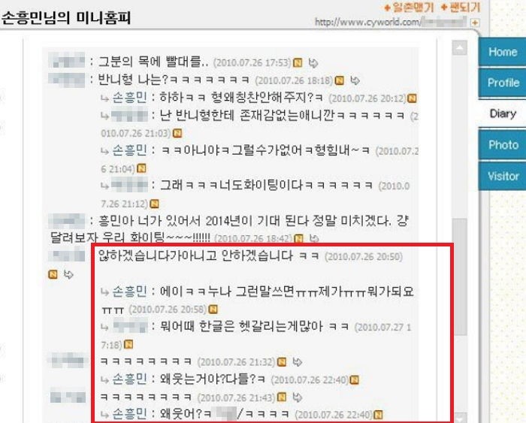
Task: Switch to the Profile tab
Action: click(x=502, y=83)
